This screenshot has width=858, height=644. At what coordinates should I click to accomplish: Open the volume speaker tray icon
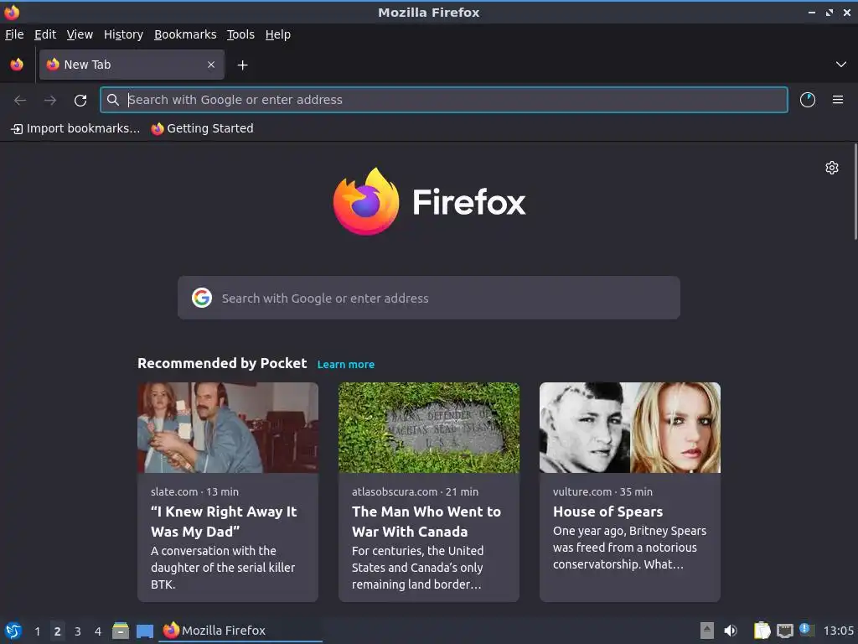pyautogui.click(x=731, y=631)
